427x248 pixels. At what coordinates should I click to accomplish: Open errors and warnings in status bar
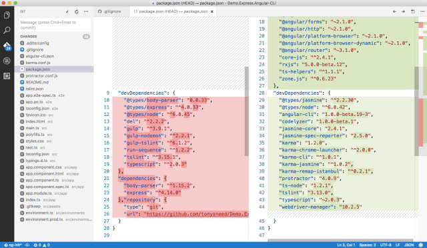pyautogui.click(x=41, y=245)
